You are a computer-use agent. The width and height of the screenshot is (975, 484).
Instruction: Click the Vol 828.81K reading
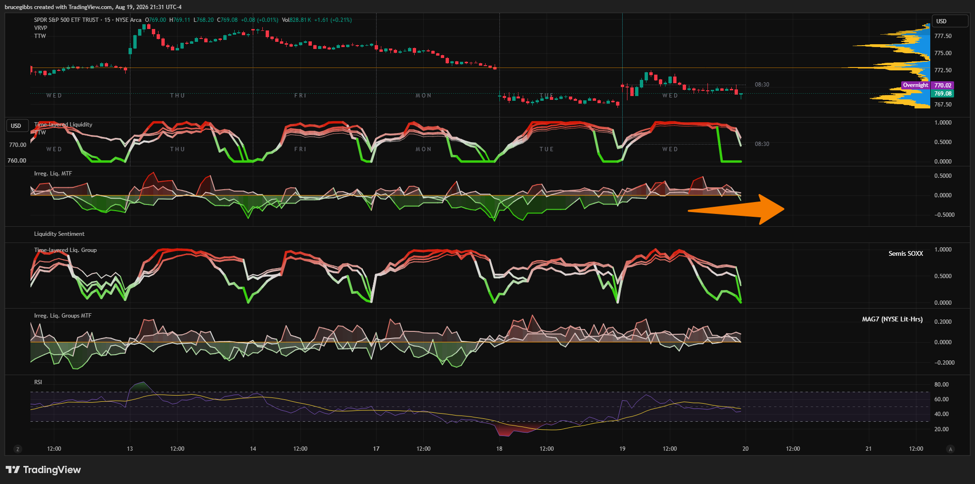click(296, 20)
